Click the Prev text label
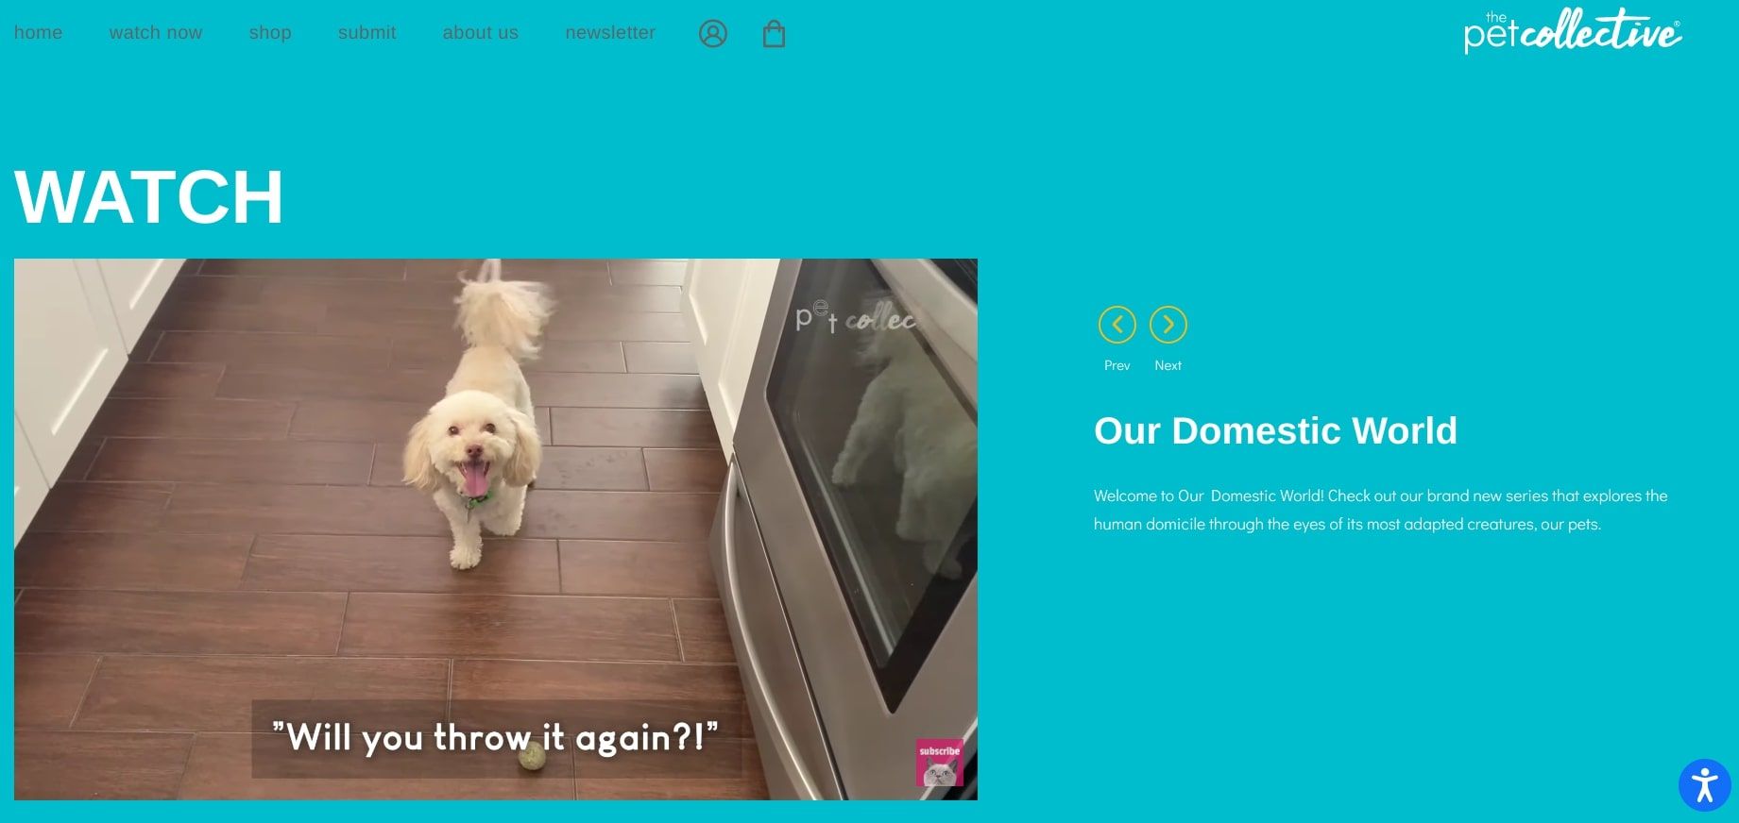 (1117, 365)
